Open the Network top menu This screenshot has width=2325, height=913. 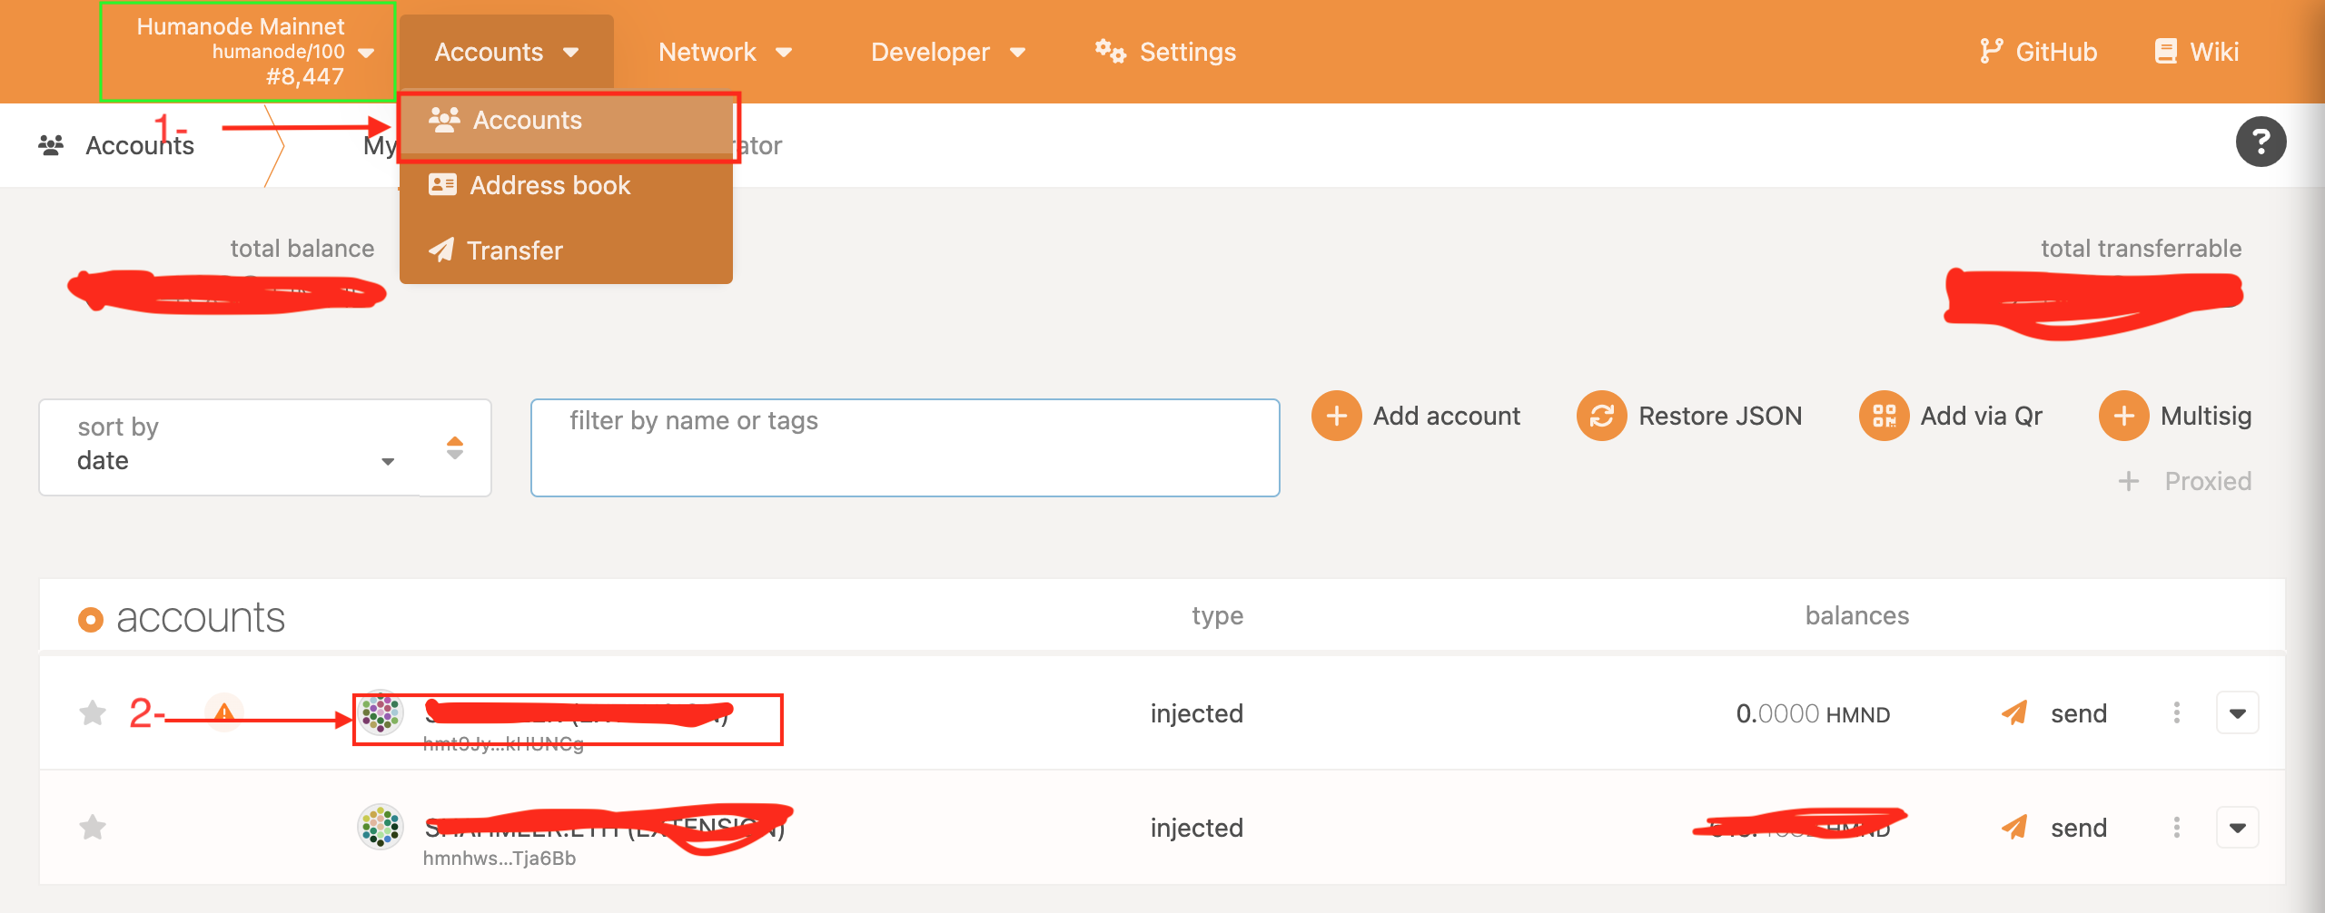tap(725, 52)
